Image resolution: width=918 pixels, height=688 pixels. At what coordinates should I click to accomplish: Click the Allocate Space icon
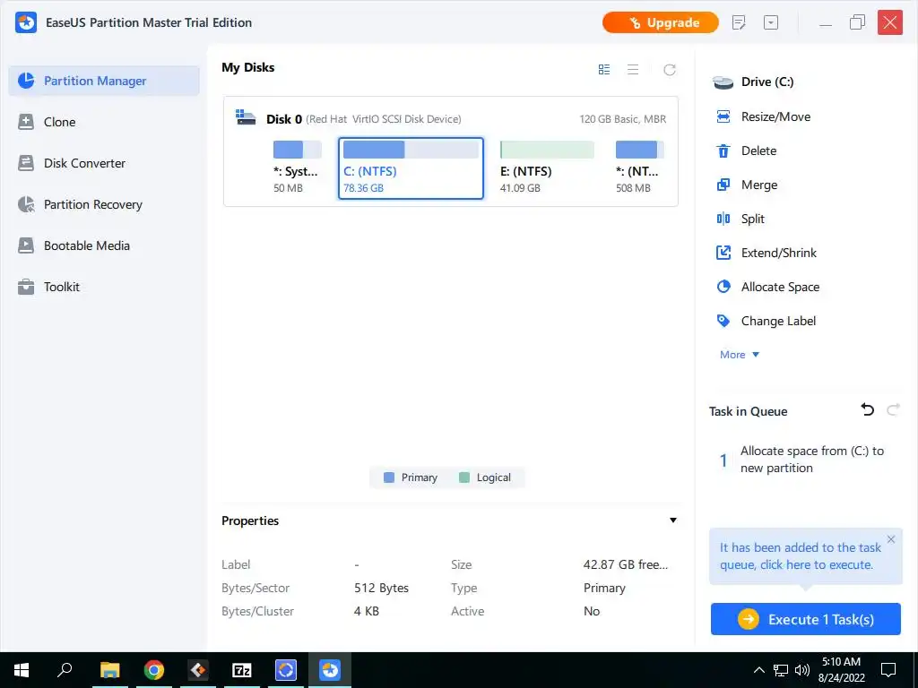tap(723, 287)
